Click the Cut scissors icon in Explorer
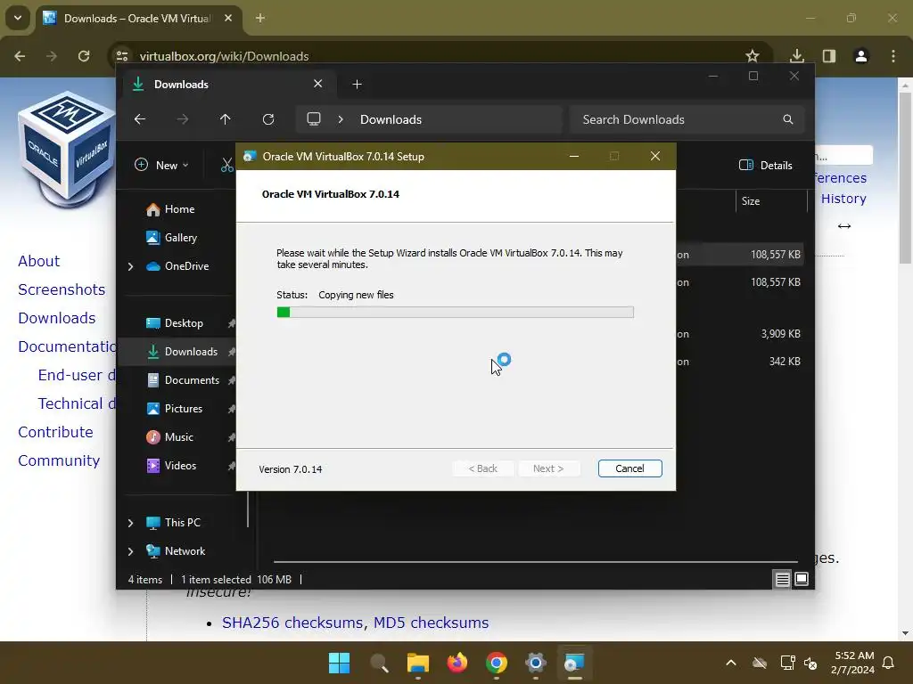The image size is (913, 684). pos(227,165)
